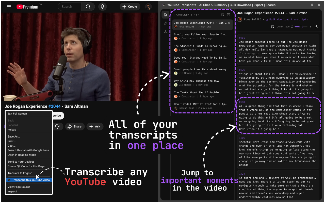Jump to timestamp 0:01
This screenshot has height=203, width=325.
pyautogui.click(x=242, y=38)
